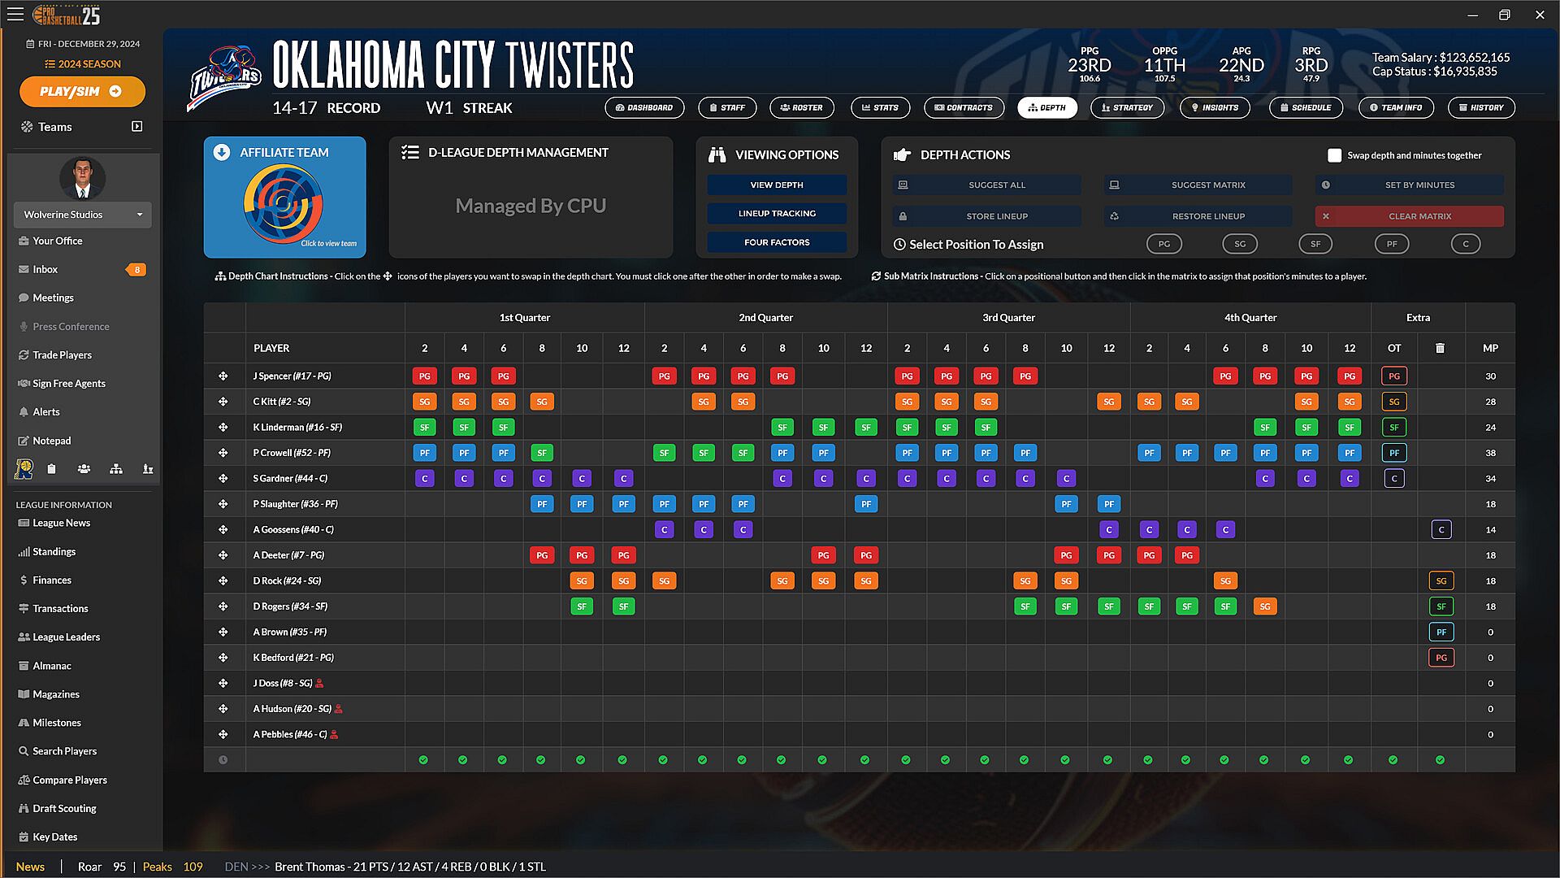Image resolution: width=1560 pixels, height=878 pixels.
Task: Click the Play/Sim button
Action: 82,92
